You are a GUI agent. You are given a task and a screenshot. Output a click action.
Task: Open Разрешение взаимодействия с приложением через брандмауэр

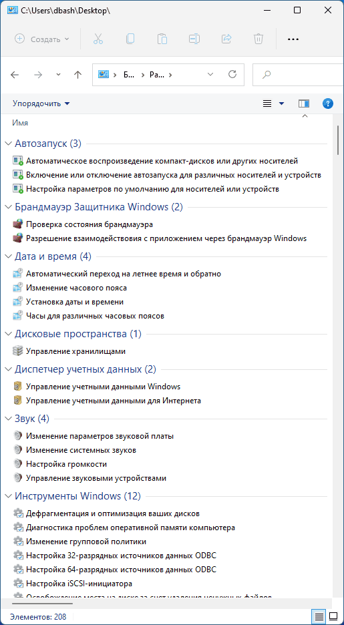166,238
